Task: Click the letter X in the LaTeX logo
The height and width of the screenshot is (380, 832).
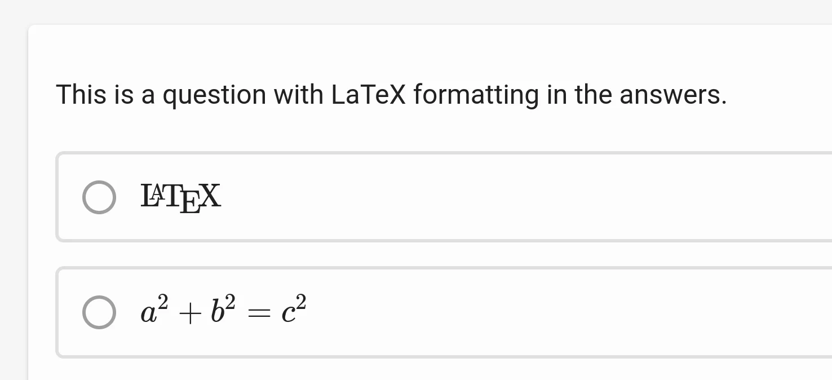Action: coord(210,197)
